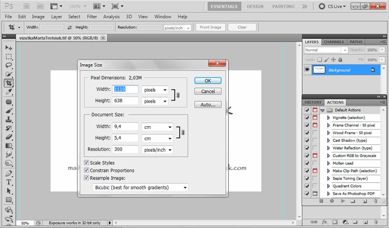Open the Filter menu

point(92,17)
